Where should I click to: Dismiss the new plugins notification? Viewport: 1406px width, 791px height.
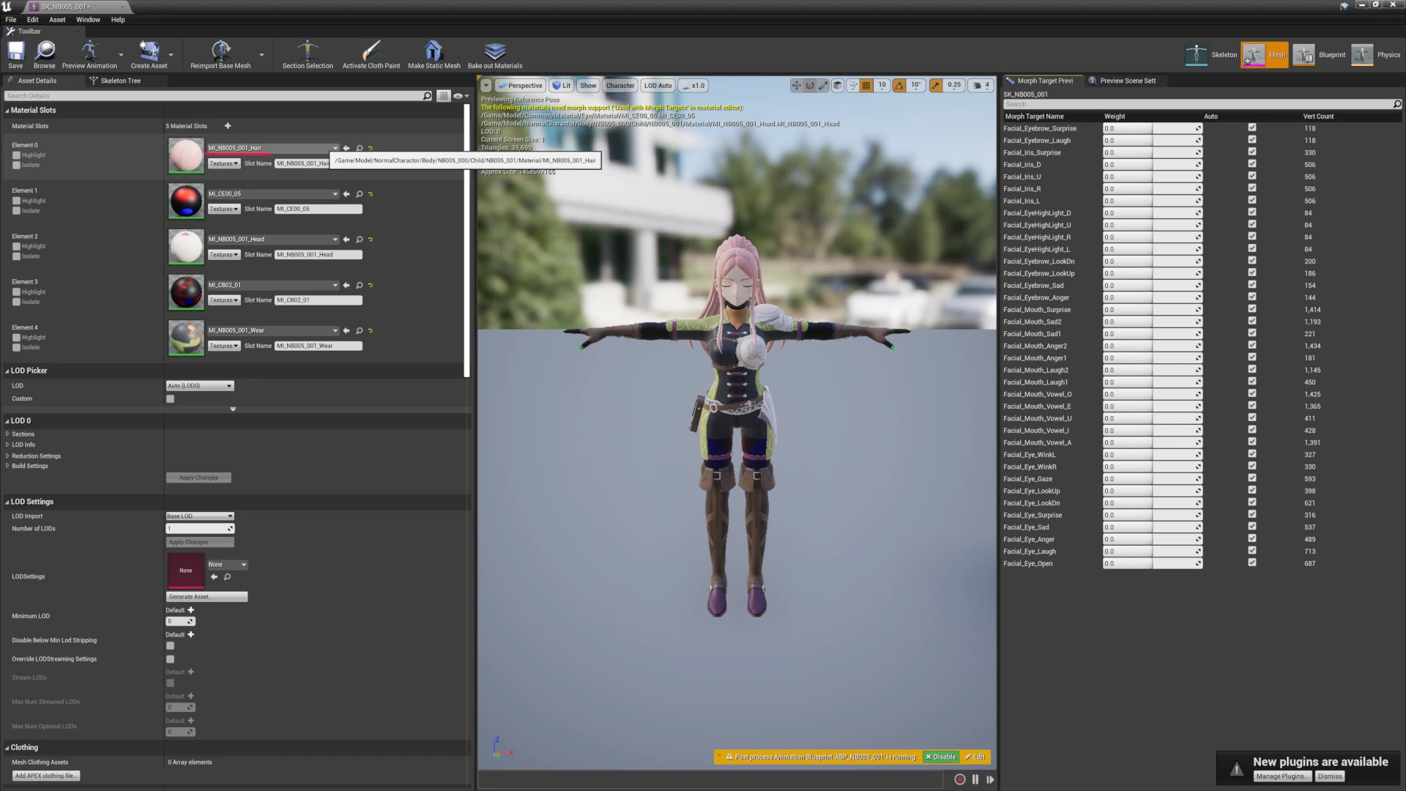[x=1330, y=776]
